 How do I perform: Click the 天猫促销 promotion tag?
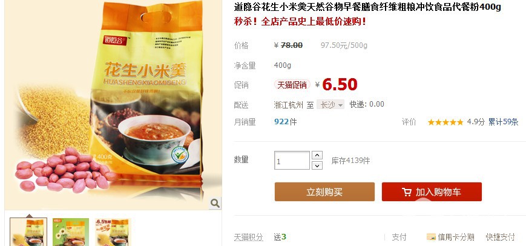tap(292, 85)
